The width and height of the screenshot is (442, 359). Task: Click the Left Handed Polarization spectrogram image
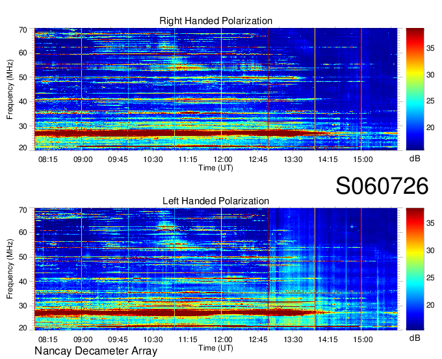click(216, 269)
